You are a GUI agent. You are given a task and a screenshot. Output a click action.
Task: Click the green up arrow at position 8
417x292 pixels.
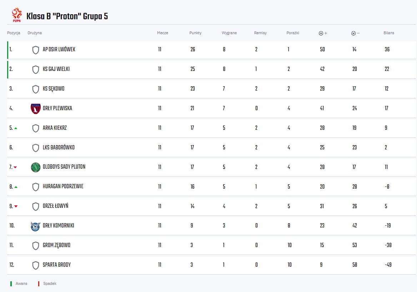[16, 187]
